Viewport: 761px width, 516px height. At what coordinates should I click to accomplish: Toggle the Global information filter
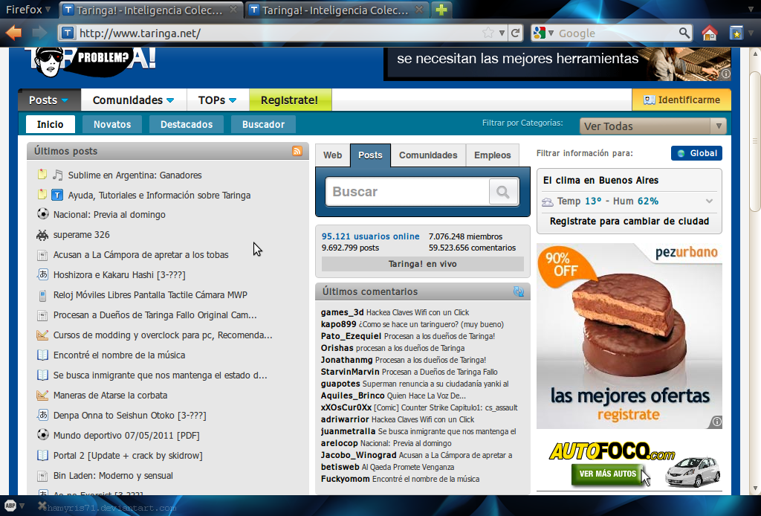tap(696, 153)
